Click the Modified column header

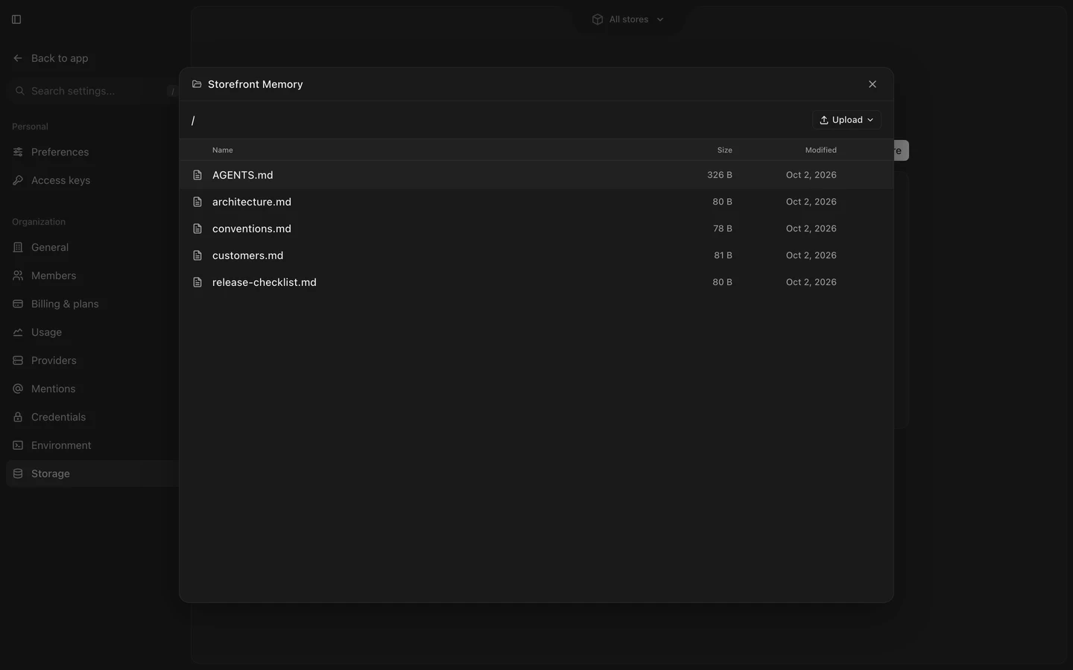pos(820,150)
